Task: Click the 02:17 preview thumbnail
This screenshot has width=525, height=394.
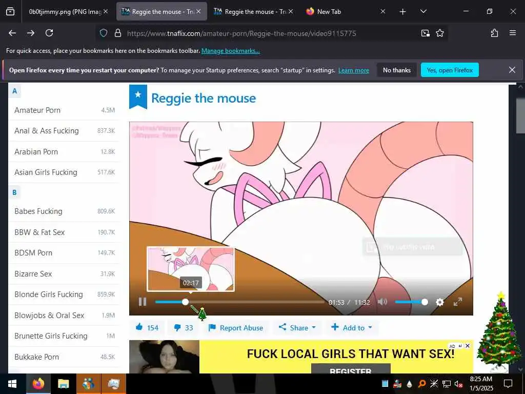Action: click(x=191, y=269)
